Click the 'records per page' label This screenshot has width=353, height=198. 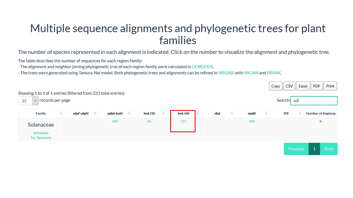pos(55,100)
